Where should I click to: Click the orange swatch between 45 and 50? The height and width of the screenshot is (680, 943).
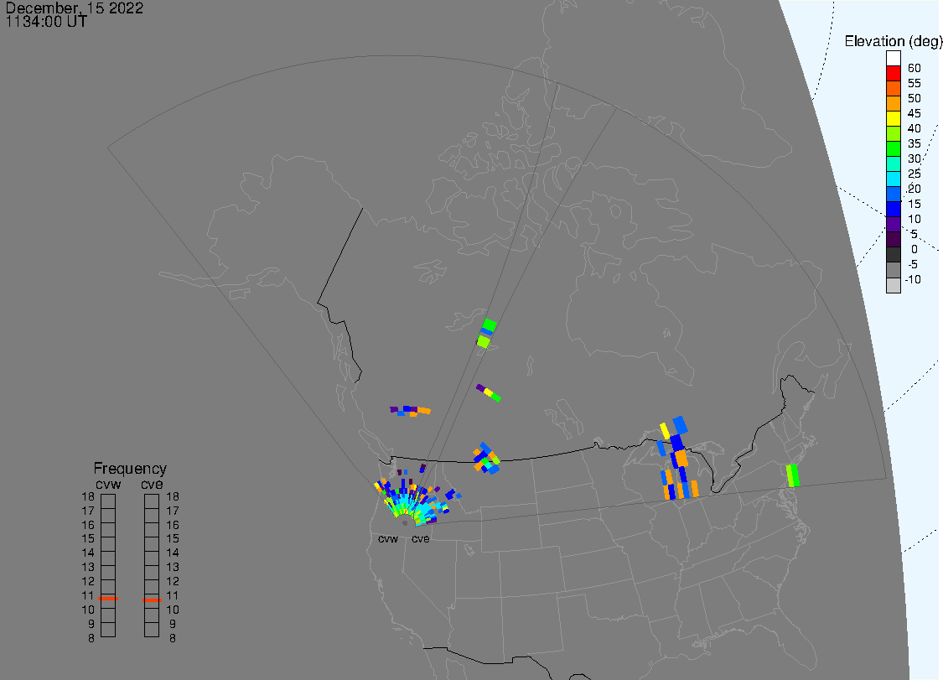(x=893, y=103)
